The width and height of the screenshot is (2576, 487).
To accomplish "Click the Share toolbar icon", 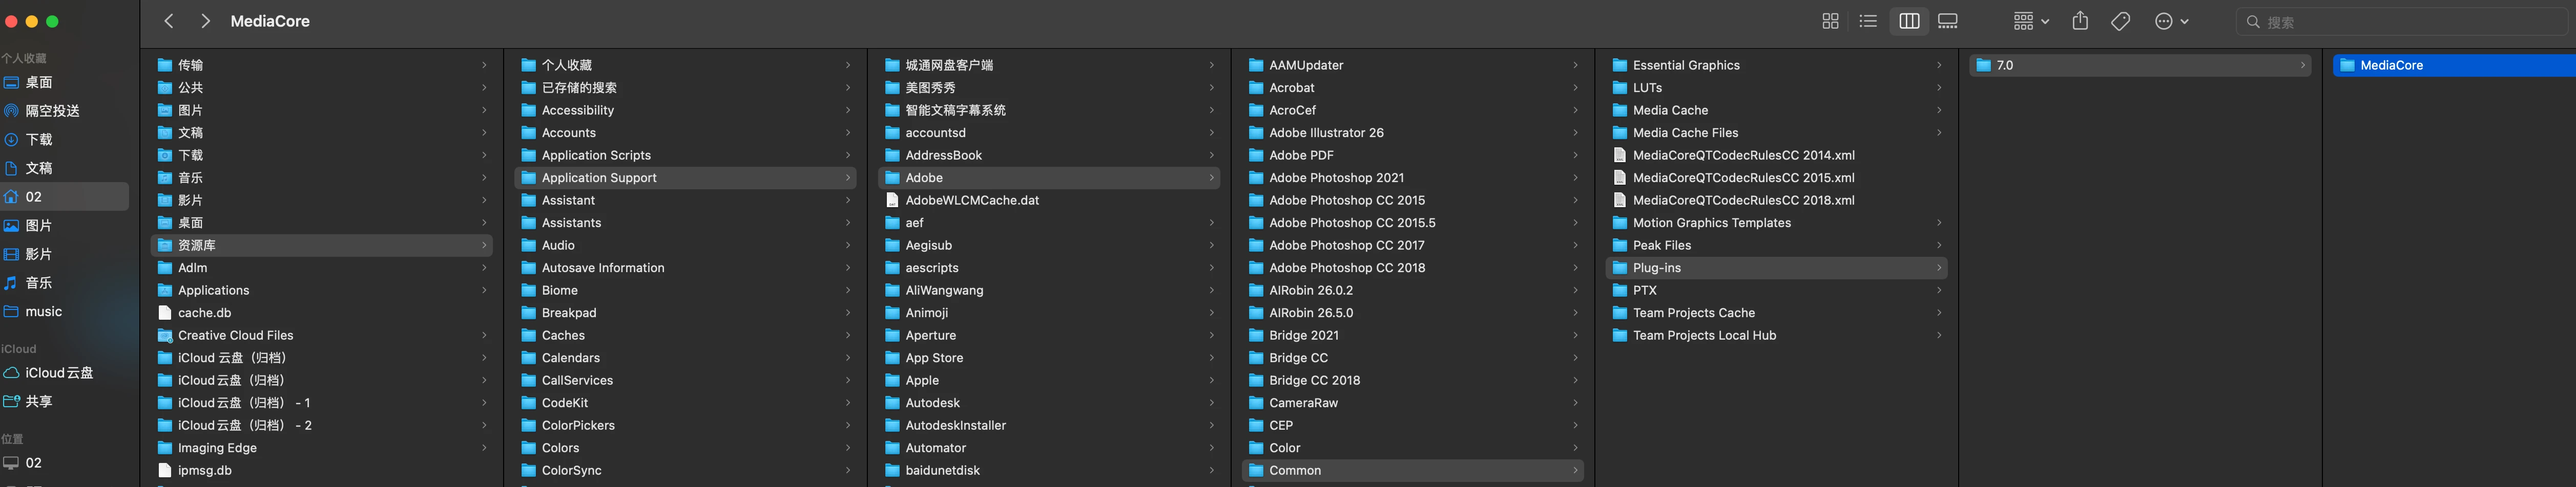I will (x=2080, y=21).
